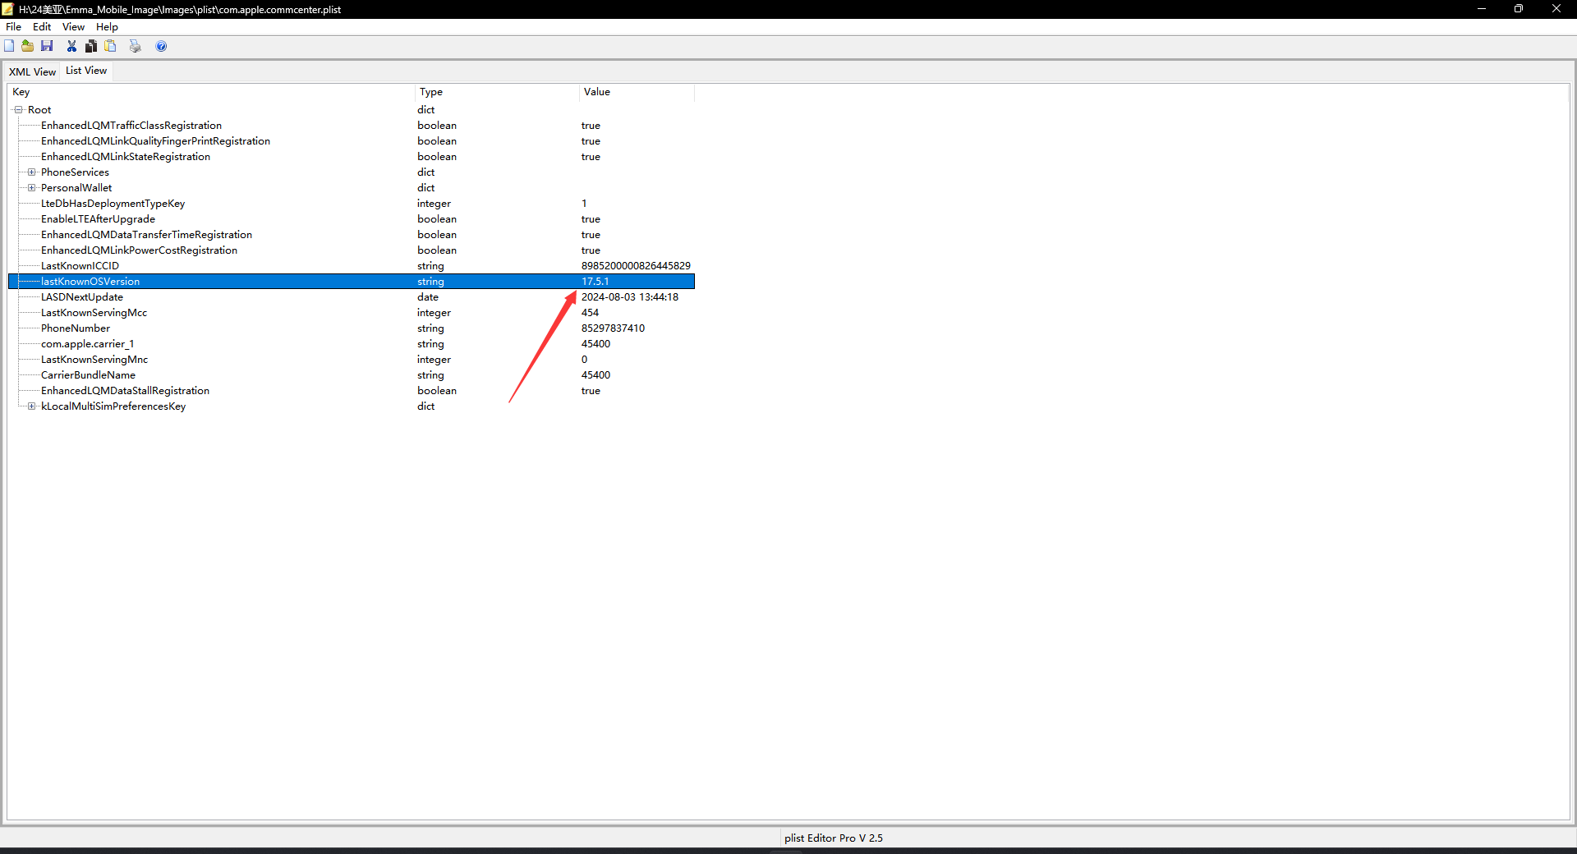This screenshot has height=854, width=1577.
Task: Collapse the Root node
Action: click(18, 110)
